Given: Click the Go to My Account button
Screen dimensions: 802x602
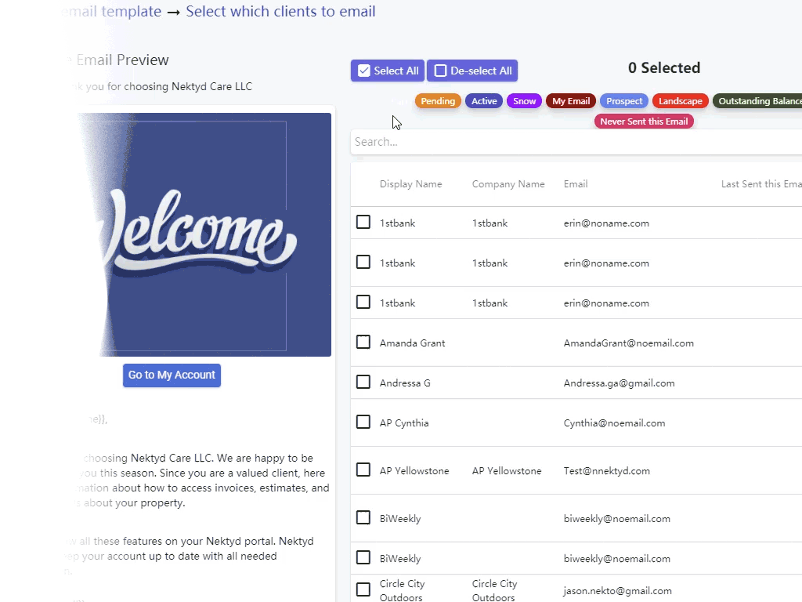Looking at the screenshot, I should (x=172, y=375).
